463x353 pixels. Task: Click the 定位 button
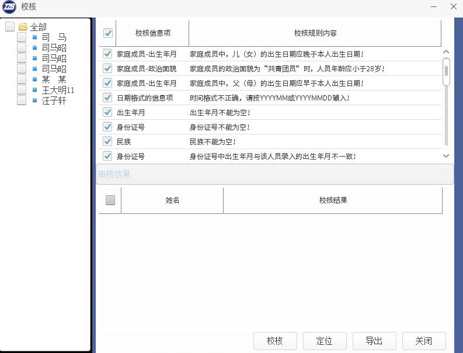(x=325, y=341)
